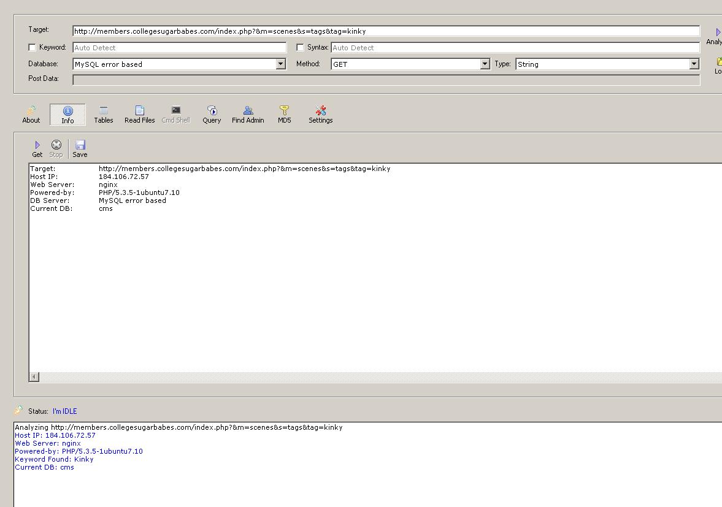Click the Cmd Shell icon
The image size is (722, 507).
176,110
